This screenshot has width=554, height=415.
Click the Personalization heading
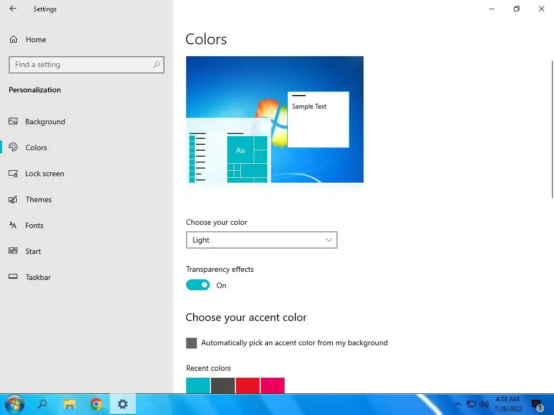pos(35,90)
